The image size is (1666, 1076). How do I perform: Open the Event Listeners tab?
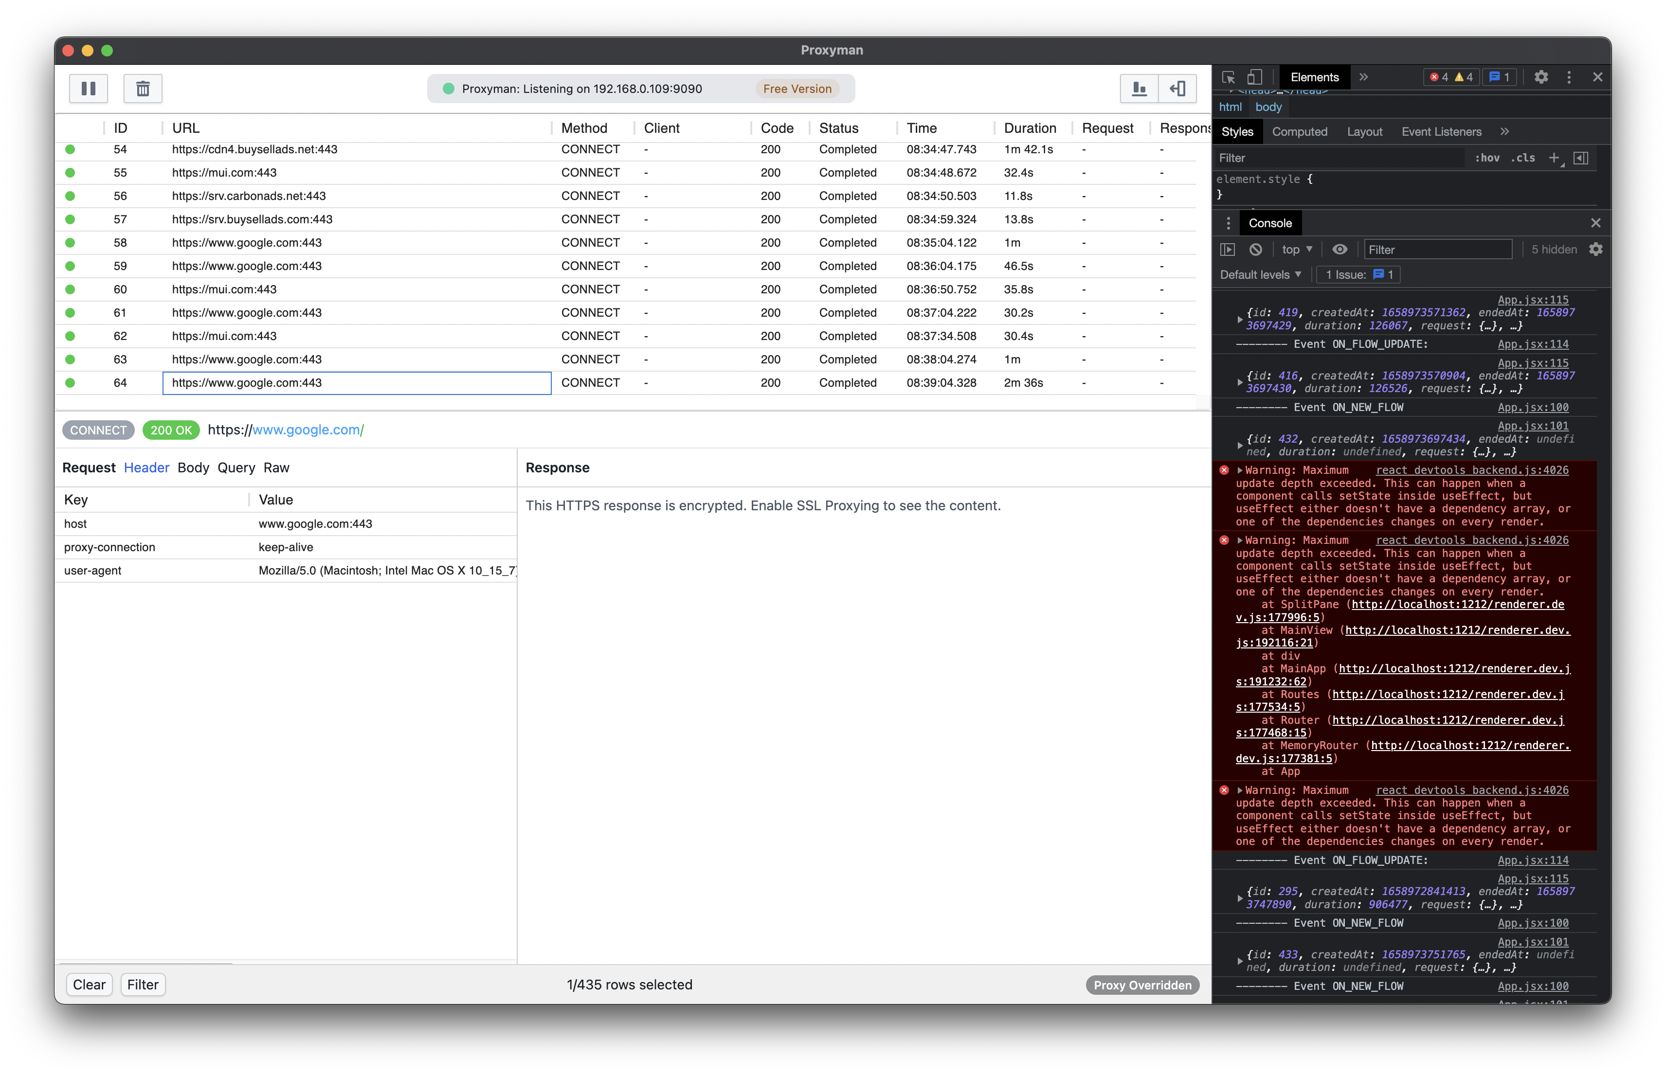pyautogui.click(x=1441, y=131)
